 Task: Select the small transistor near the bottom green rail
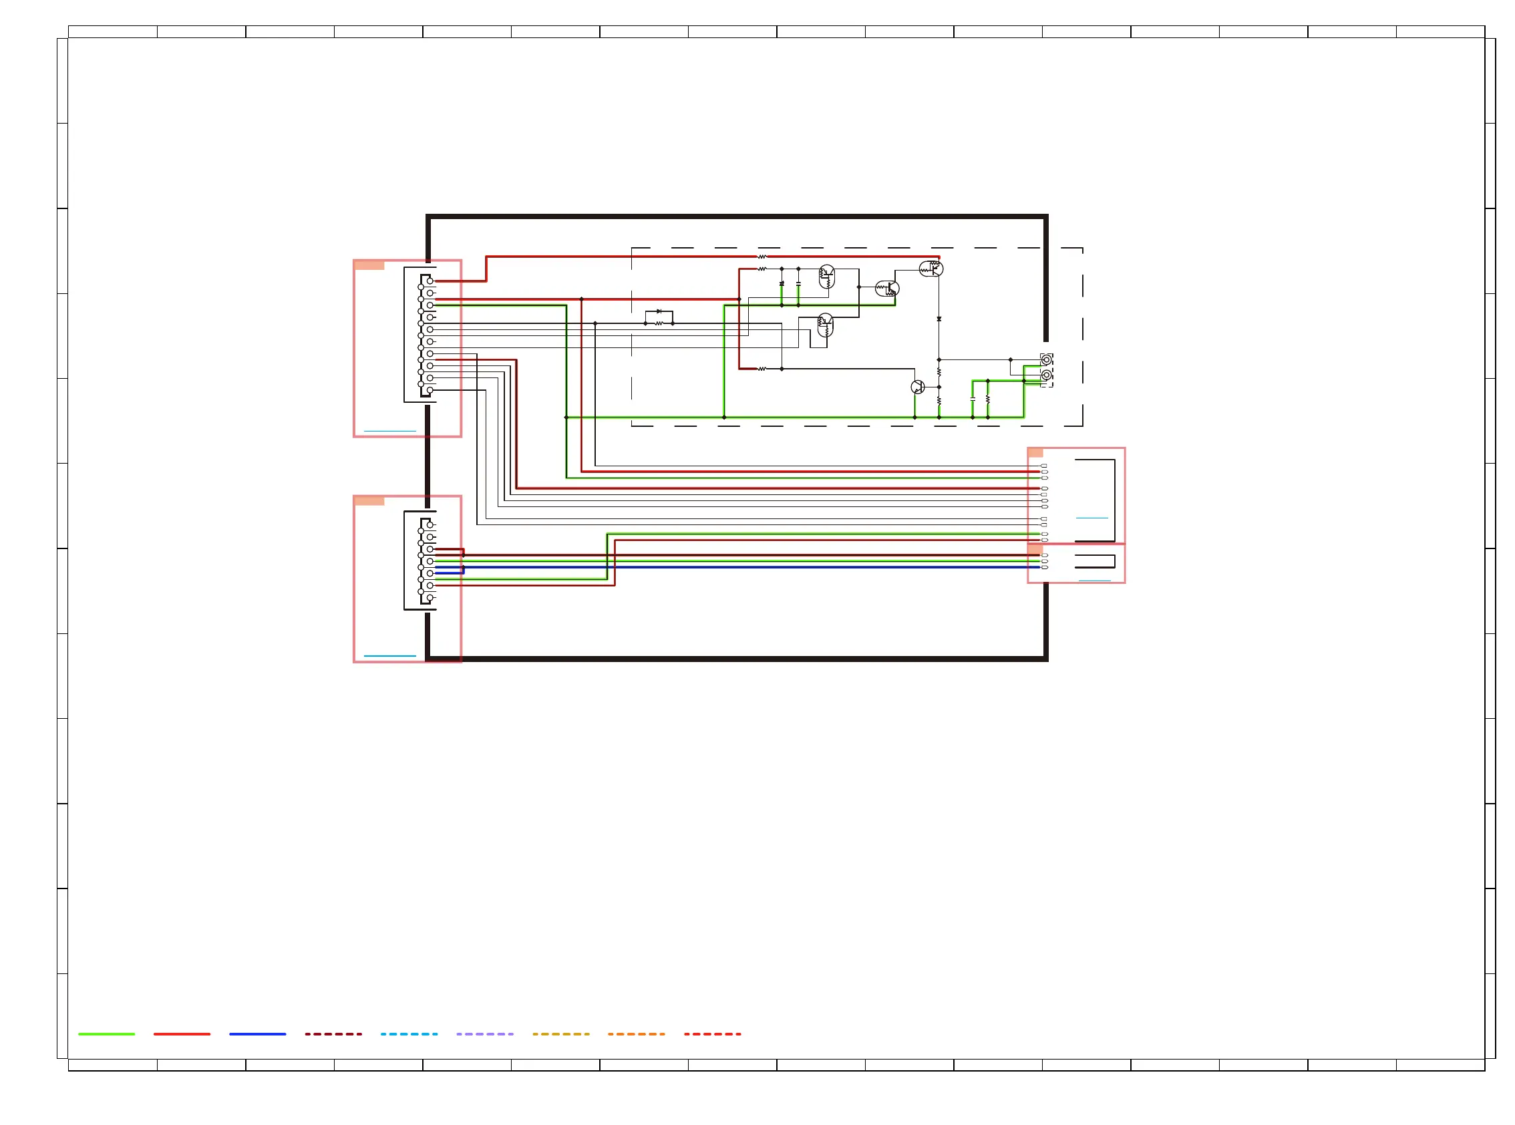point(917,387)
